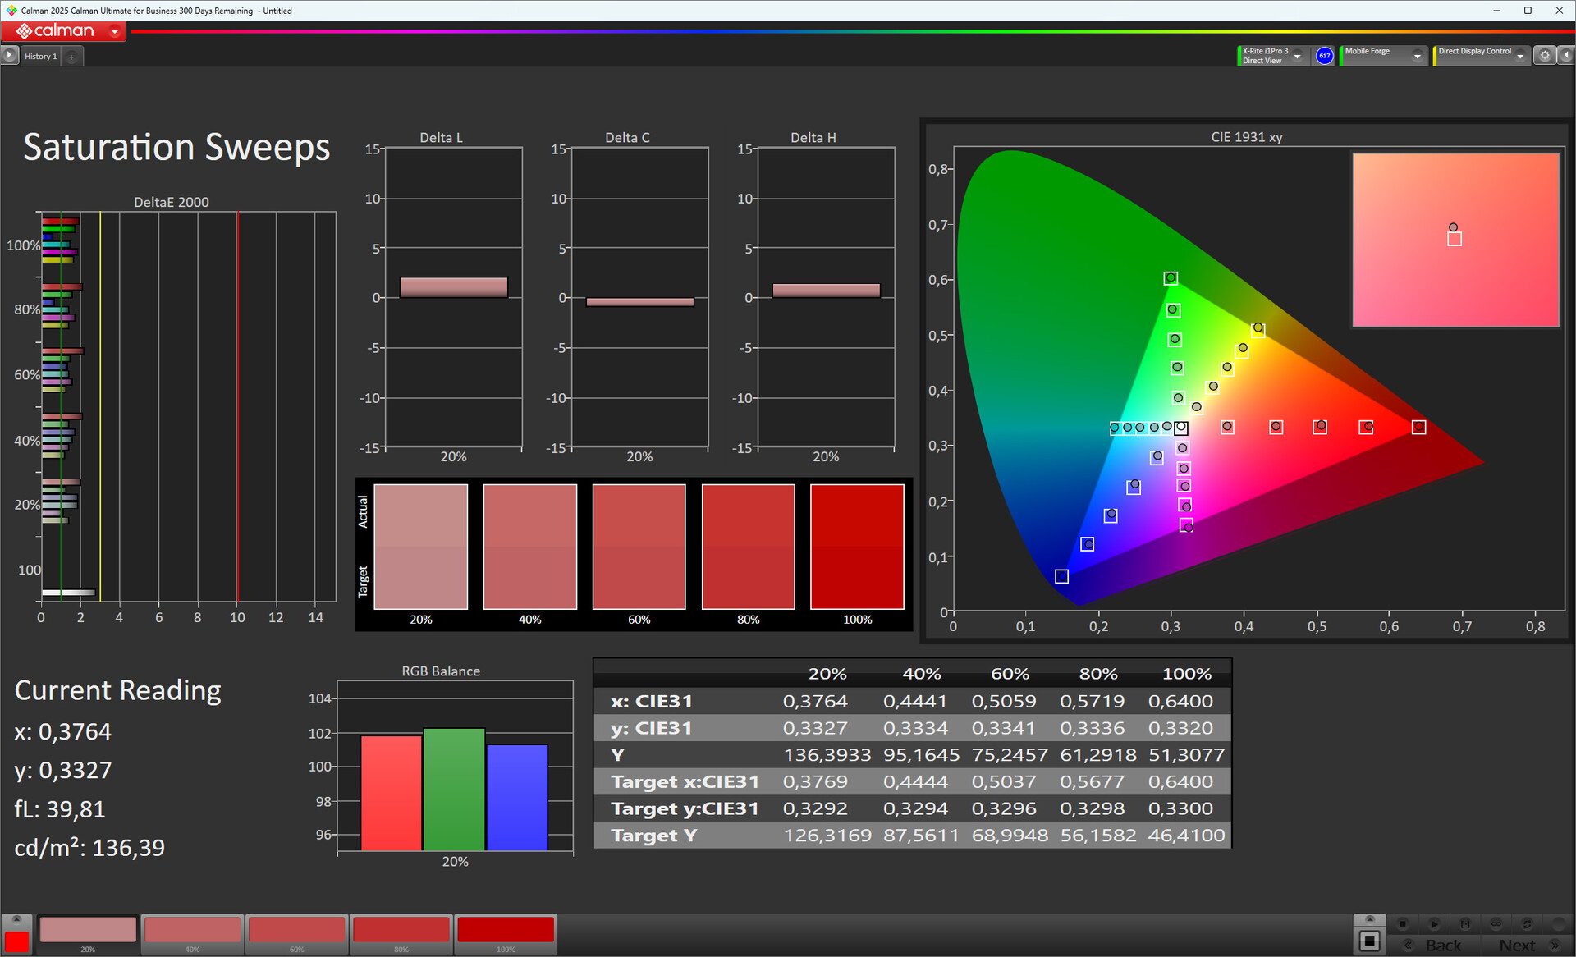Click the infinity continuous read icon
This screenshot has height=957, width=1576.
pyautogui.click(x=1496, y=923)
